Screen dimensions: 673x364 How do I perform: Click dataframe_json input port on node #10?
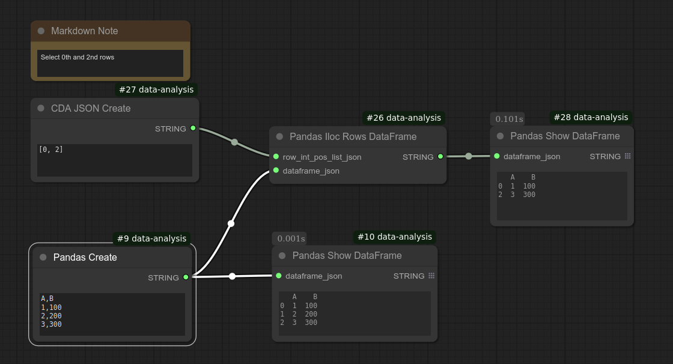pos(279,276)
